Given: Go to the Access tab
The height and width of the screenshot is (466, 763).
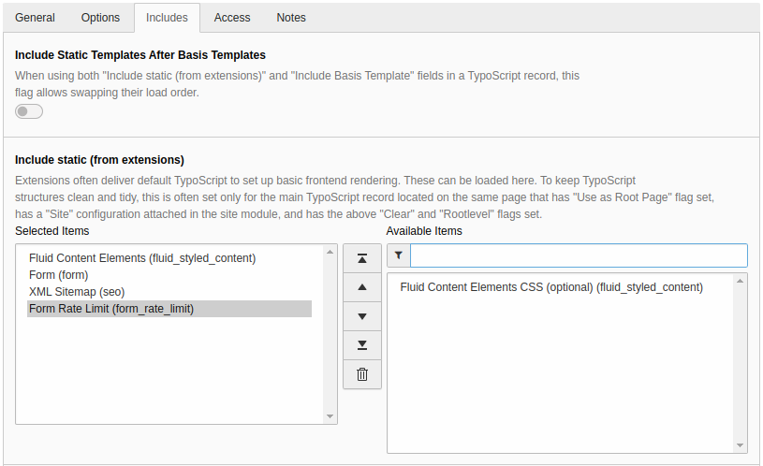Looking at the screenshot, I should 232,18.
